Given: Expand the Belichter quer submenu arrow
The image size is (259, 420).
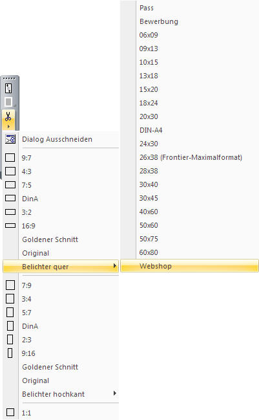Looking at the screenshot, I should coord(115,266).
